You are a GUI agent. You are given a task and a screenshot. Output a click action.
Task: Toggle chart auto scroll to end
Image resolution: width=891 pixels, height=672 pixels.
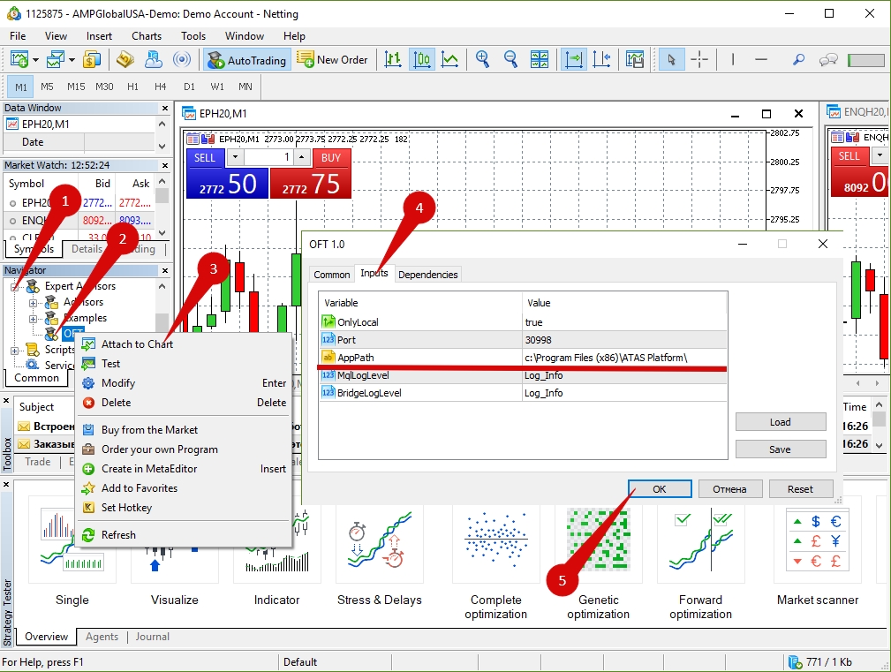coord(574,59)
